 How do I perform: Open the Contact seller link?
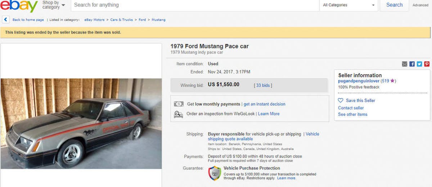point(351,108)
